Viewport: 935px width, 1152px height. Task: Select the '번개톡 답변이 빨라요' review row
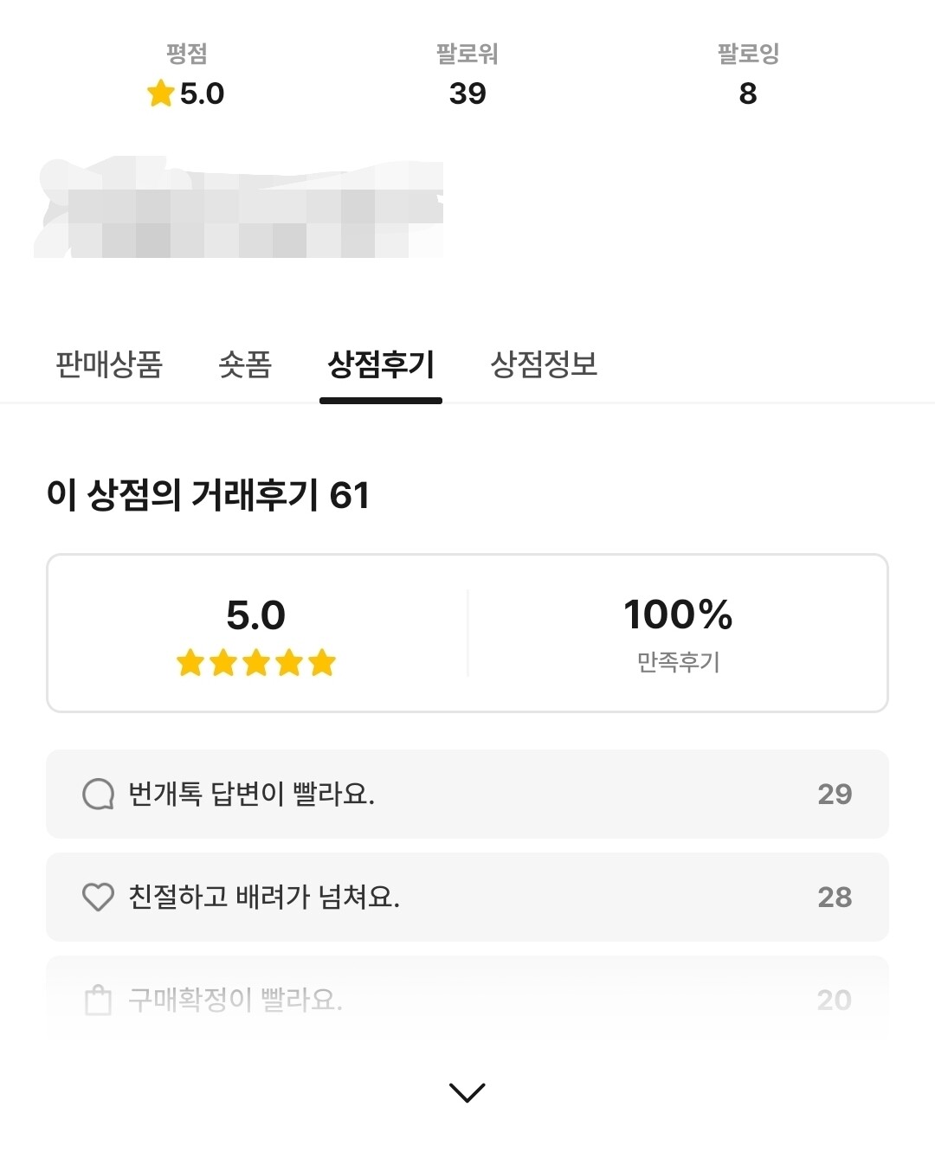click(x=467, y=794)
